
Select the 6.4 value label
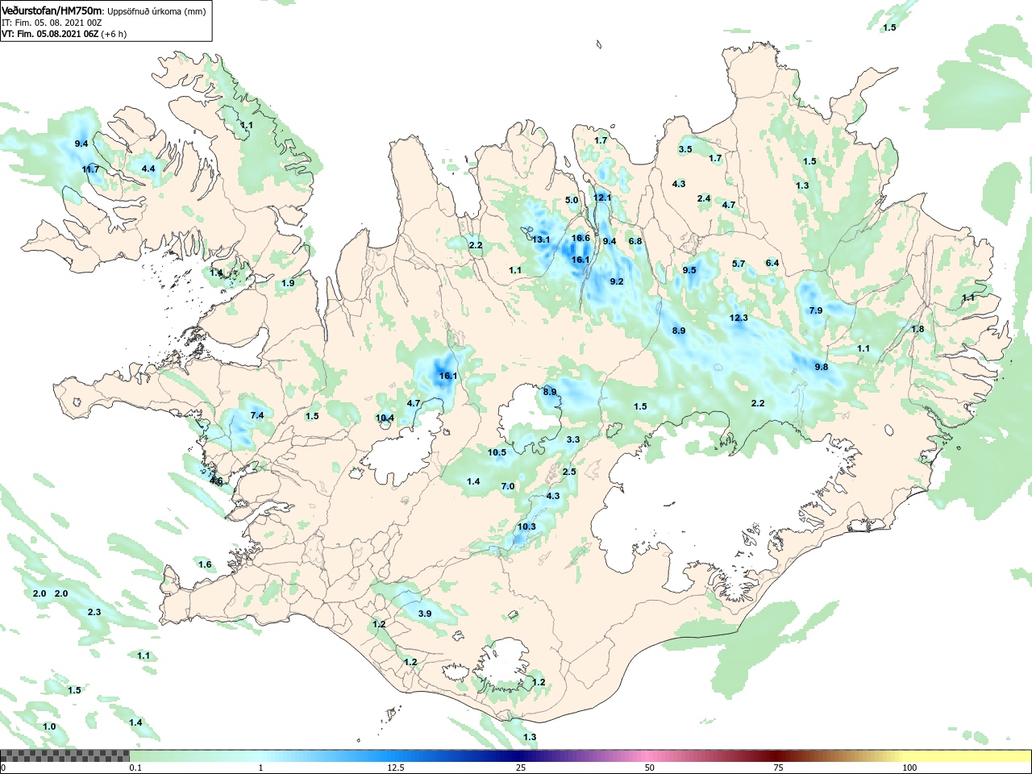[x=772, y=263]
